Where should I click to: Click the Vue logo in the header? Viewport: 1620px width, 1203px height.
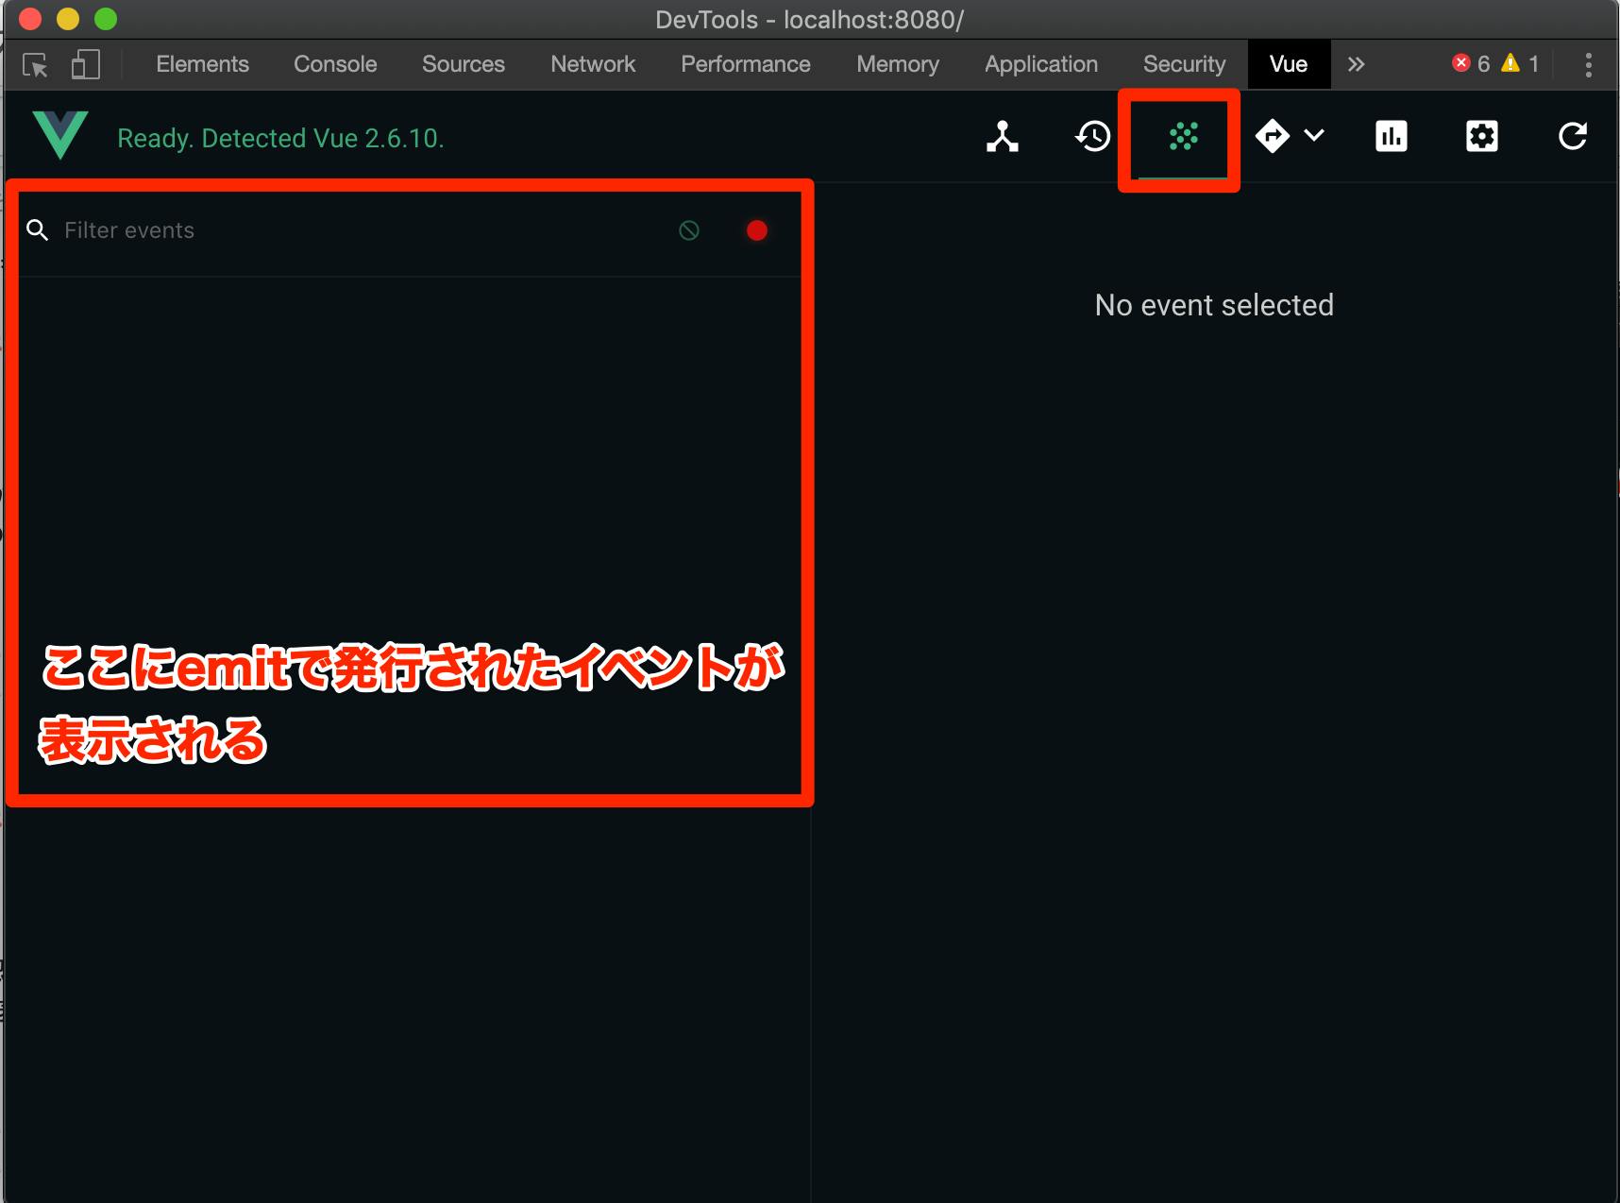click(59, 135)
